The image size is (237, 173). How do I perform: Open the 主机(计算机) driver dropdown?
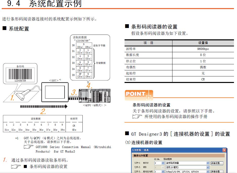tap(208, 167)
